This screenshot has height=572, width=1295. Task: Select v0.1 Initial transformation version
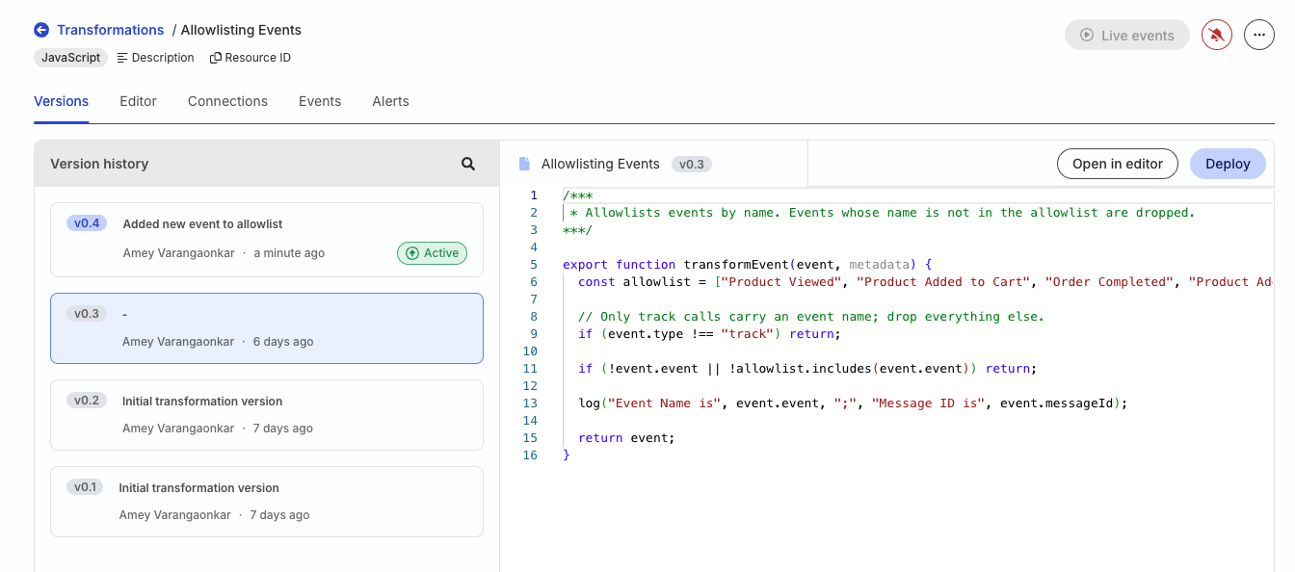click(x=267, y=502)
